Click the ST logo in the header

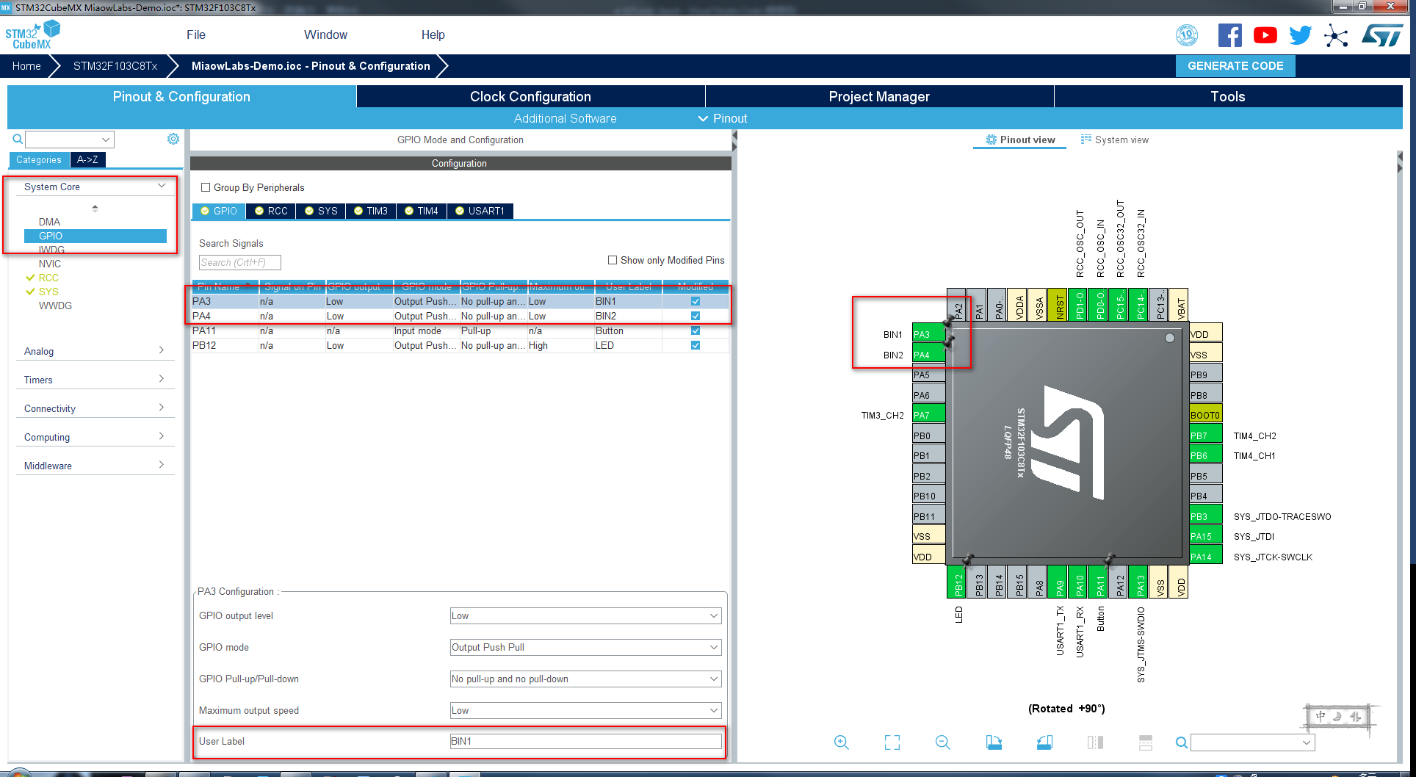coord(1381,35)
